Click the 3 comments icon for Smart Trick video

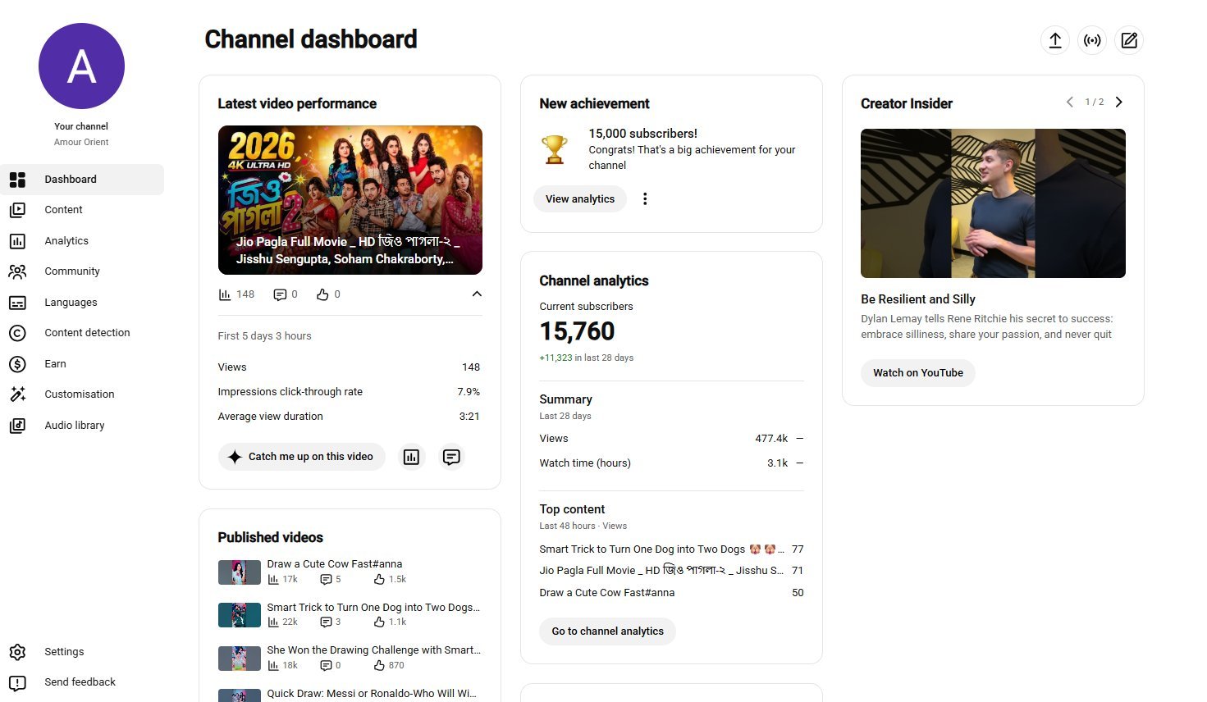click(x=326, y=622)
